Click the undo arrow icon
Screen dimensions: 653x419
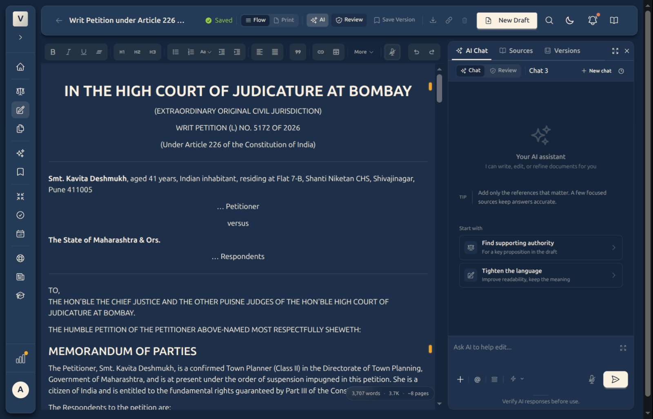click(416, 52)
